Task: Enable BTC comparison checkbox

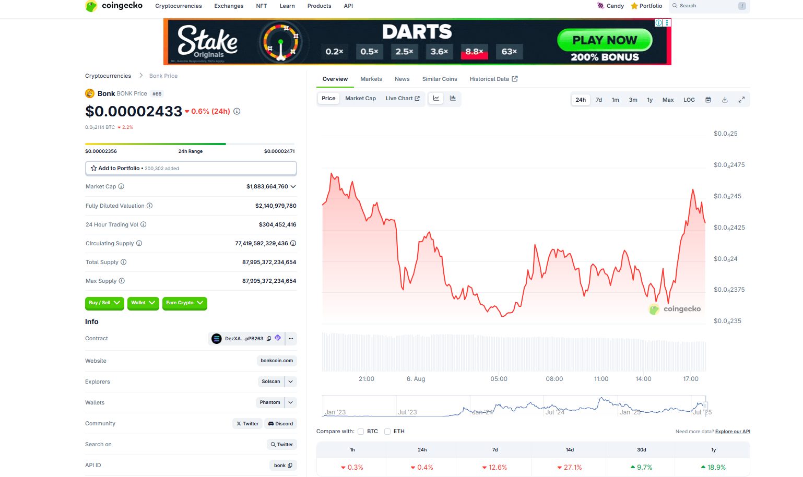Action: (361, 432)
